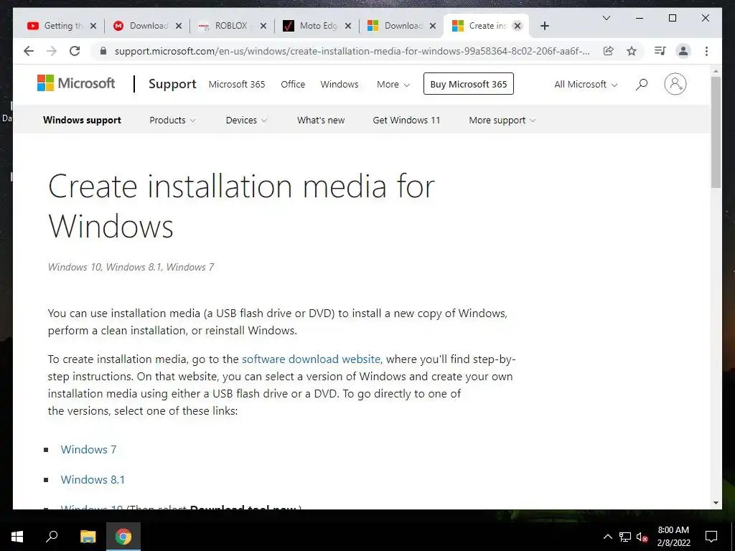Open taskbar search magnifier

[52, 537]
